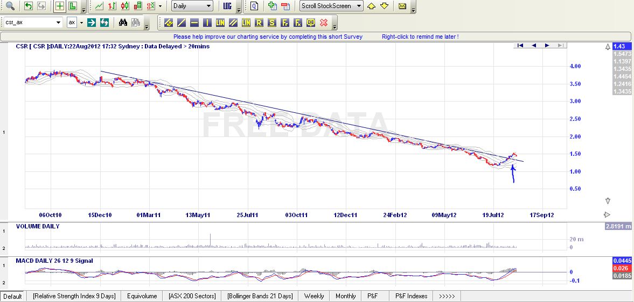Expand the drawing toolbar options arrow

(x=335, y=27)
